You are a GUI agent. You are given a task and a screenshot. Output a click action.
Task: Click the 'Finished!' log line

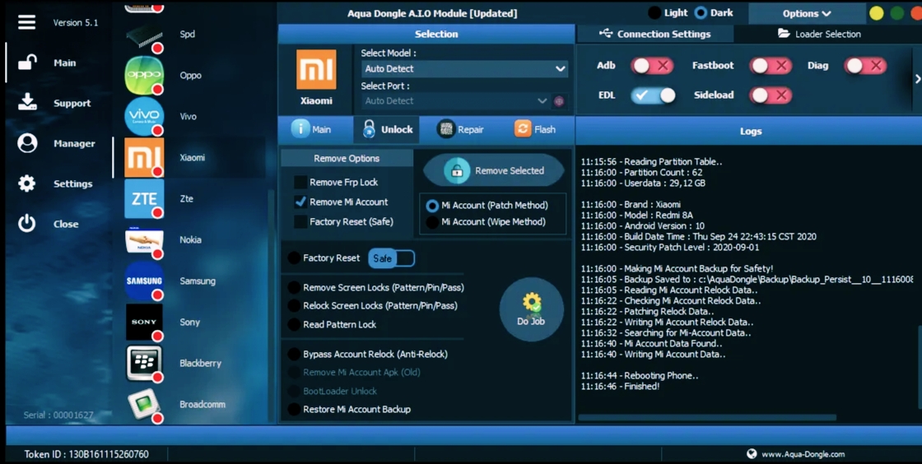coord(621,387)
